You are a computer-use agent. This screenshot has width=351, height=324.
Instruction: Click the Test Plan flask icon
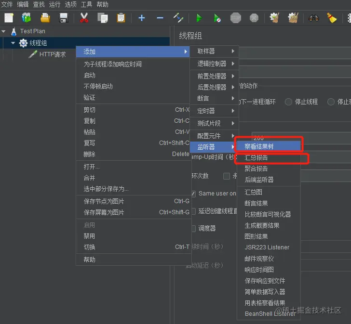[x=14, y=31]
